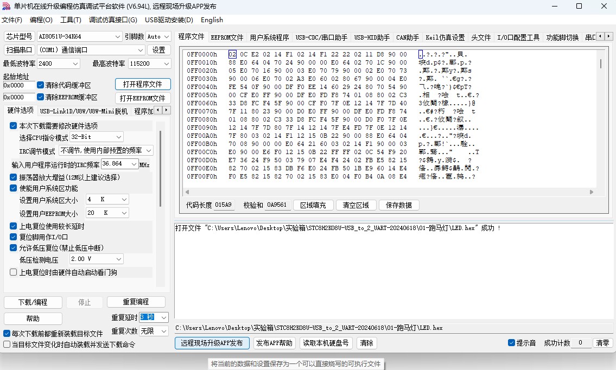Click 保存数据 button
This screenshot has height=370, width=616.
point(399,205)
